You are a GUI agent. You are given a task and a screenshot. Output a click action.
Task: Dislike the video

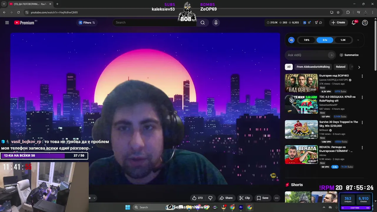point(210,198)
